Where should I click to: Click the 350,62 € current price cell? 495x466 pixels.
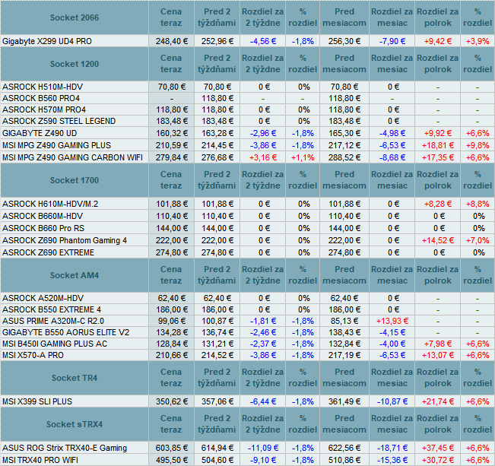tap(171, 401)
